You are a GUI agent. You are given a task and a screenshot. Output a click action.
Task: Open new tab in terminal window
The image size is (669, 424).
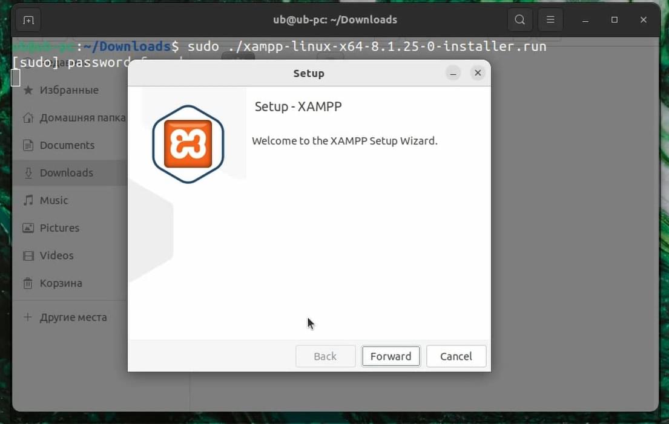[28, 20]
